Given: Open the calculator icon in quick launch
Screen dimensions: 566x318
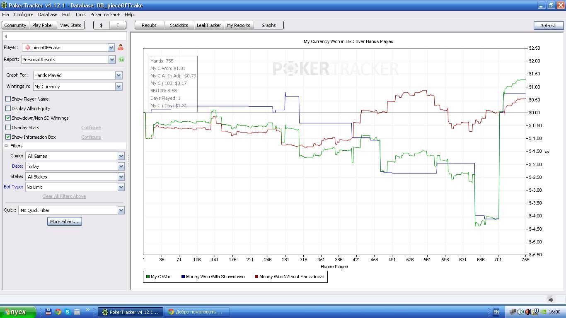Looking at the screenshot, I should click(x=77, y=312).
